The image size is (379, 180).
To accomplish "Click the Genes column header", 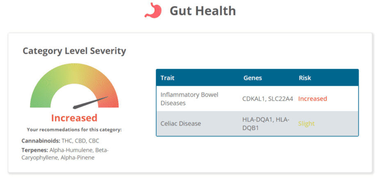I will 253,78.
